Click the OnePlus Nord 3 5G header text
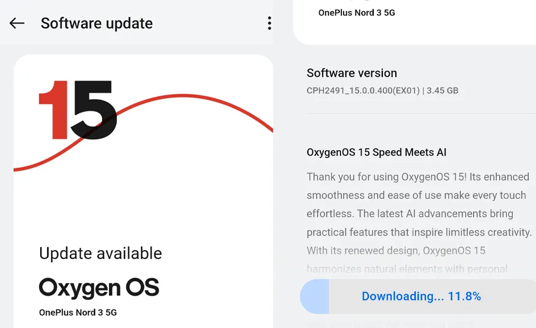The height and width of the screenshot is (328, 536). (357, 13)
